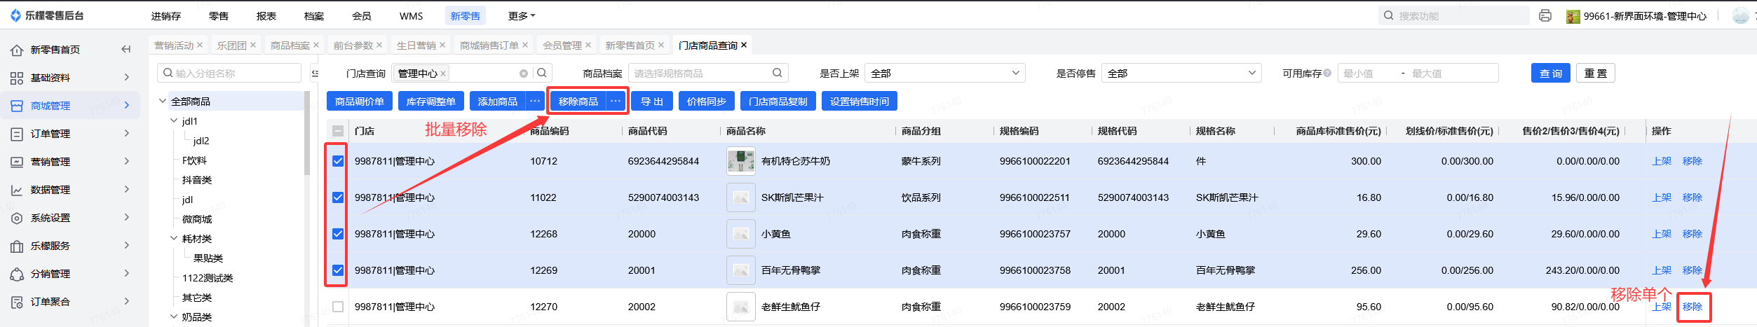Click the 库存调整单 button
The width and height of the screenshot is (1757, 327).
(431, 102)
